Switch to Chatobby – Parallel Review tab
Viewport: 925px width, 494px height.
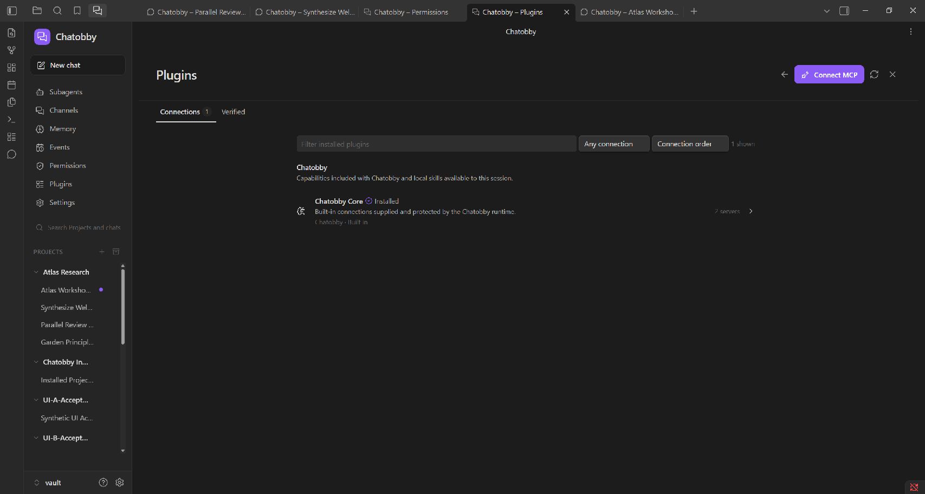[196, 12]
